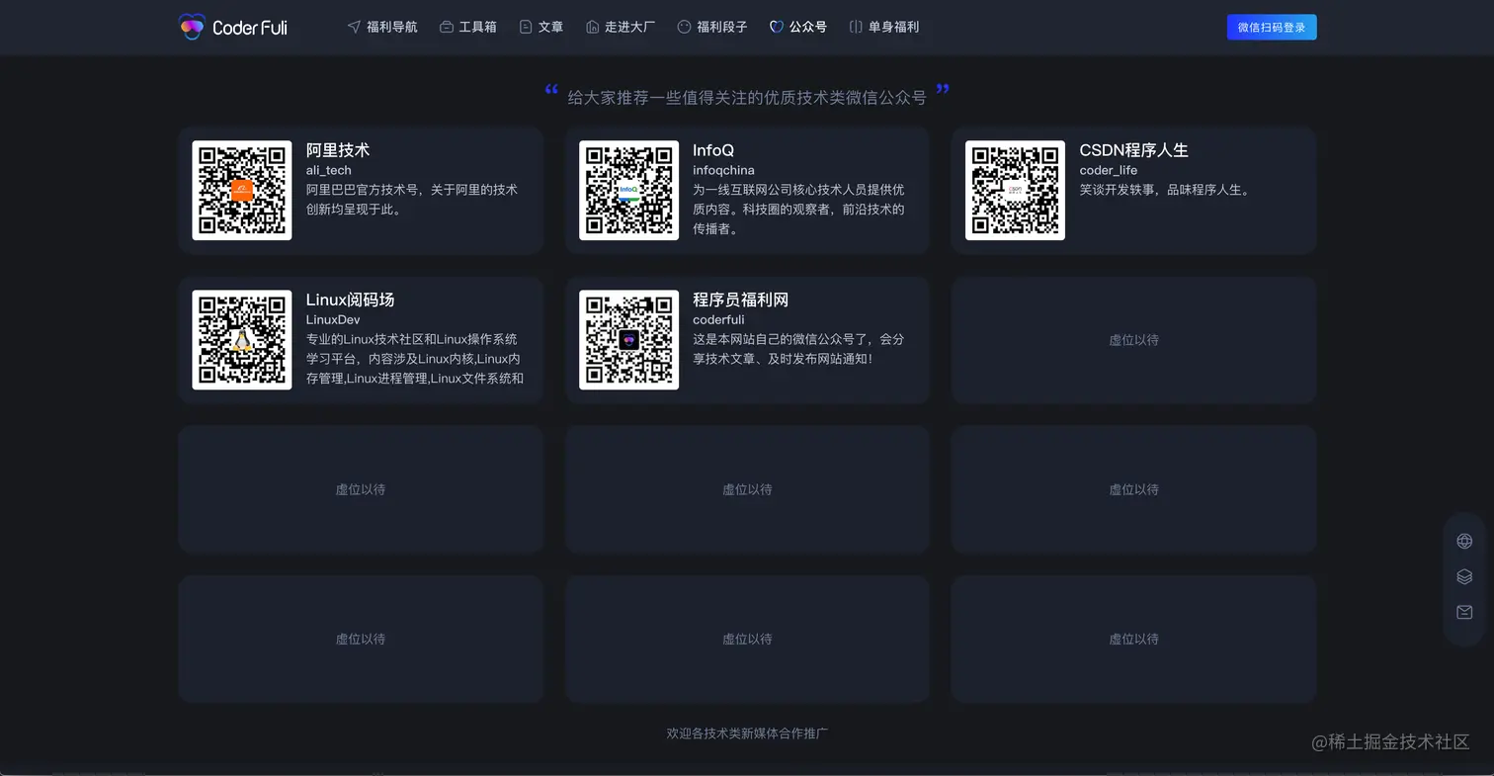This screenshot has width=1494, height=776.
Task: Click the 微信扫码登录 button
Action: 1271,27
